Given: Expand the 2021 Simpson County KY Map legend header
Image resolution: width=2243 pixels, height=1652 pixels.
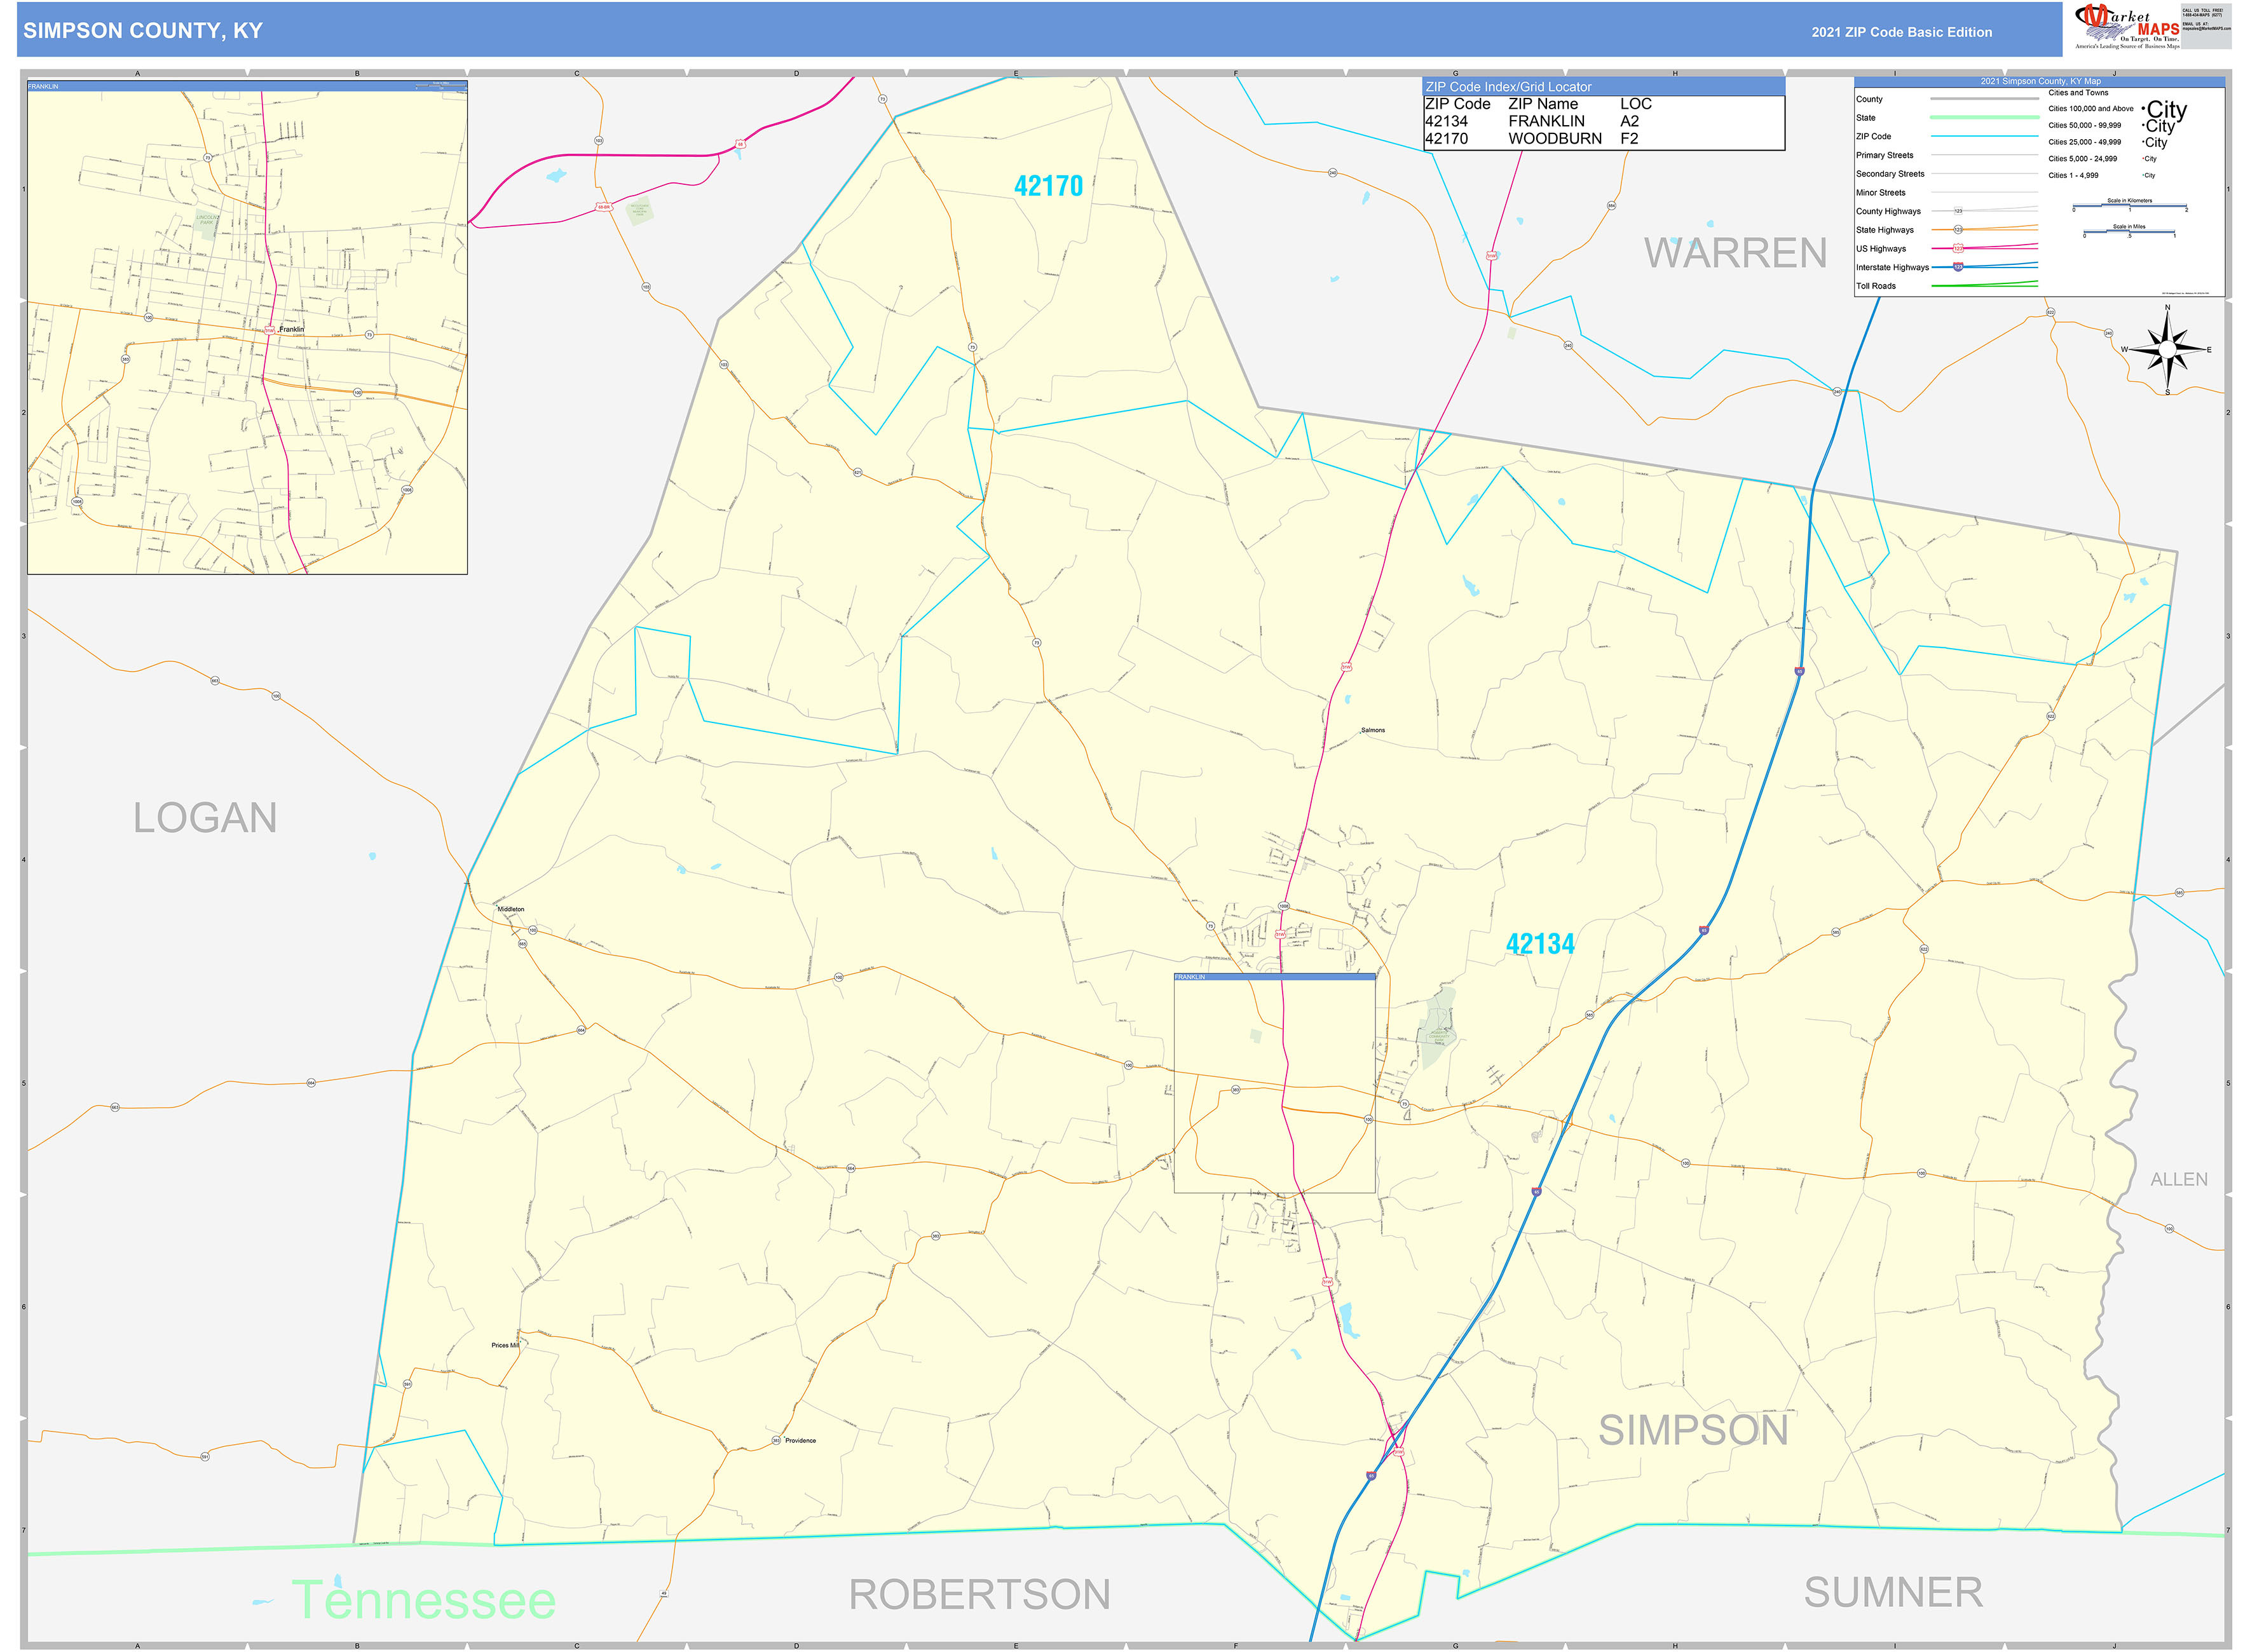Looking at the screenshot, I should pos(2041,81).
